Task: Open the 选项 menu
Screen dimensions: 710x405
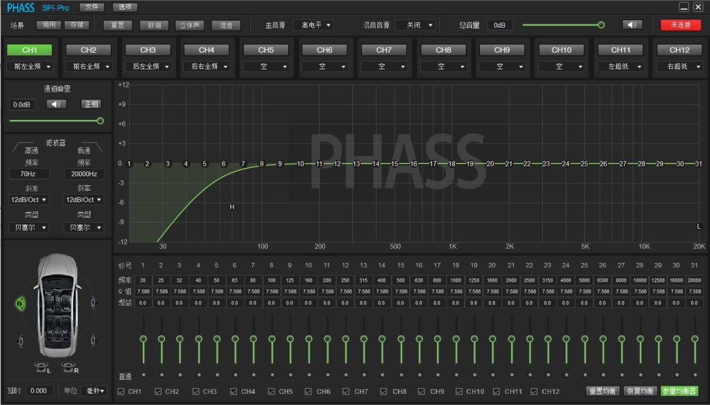Action: [125, 7]
